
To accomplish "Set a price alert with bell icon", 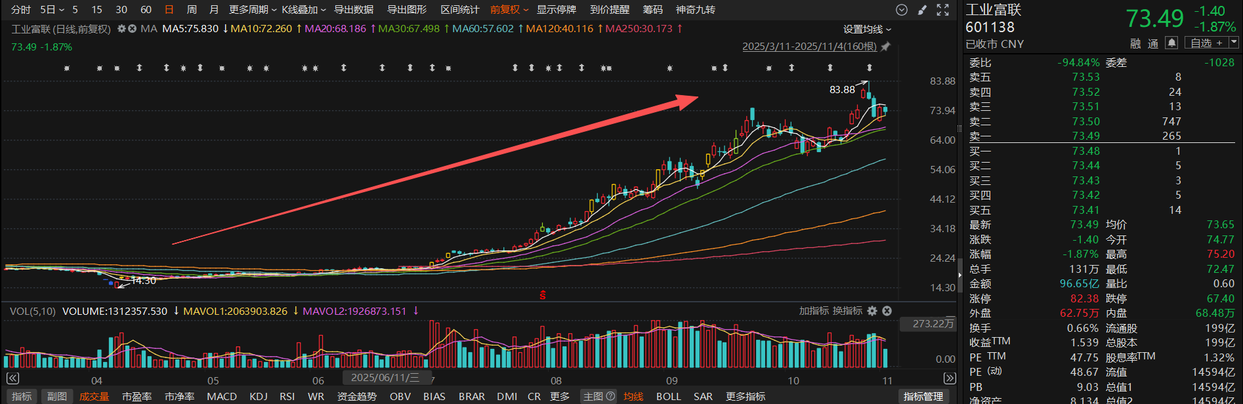I will (x=1171, y=43).
